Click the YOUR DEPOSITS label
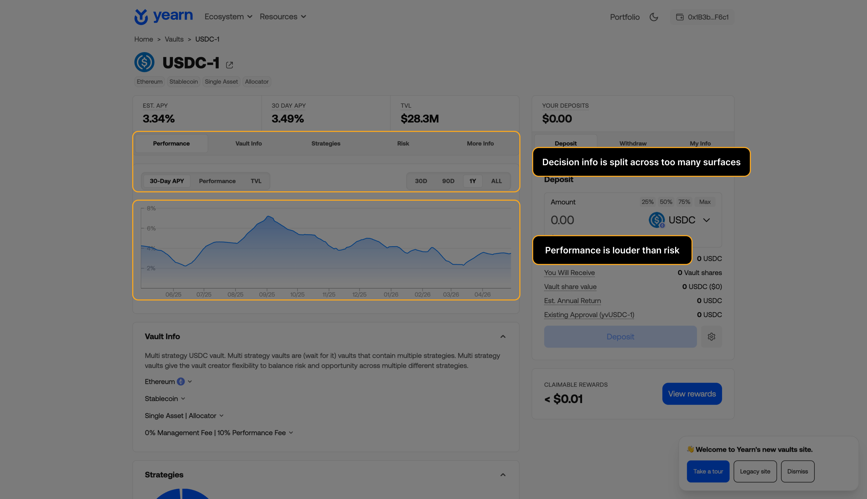 click(565, 106)
